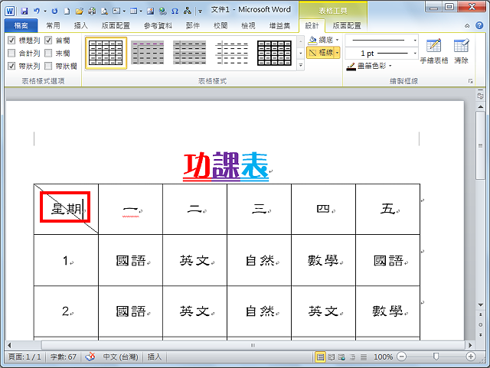Toggle the 首欄 first column checkbox
490x368 pixels.
pyautogui.click(x=48, y=40)
